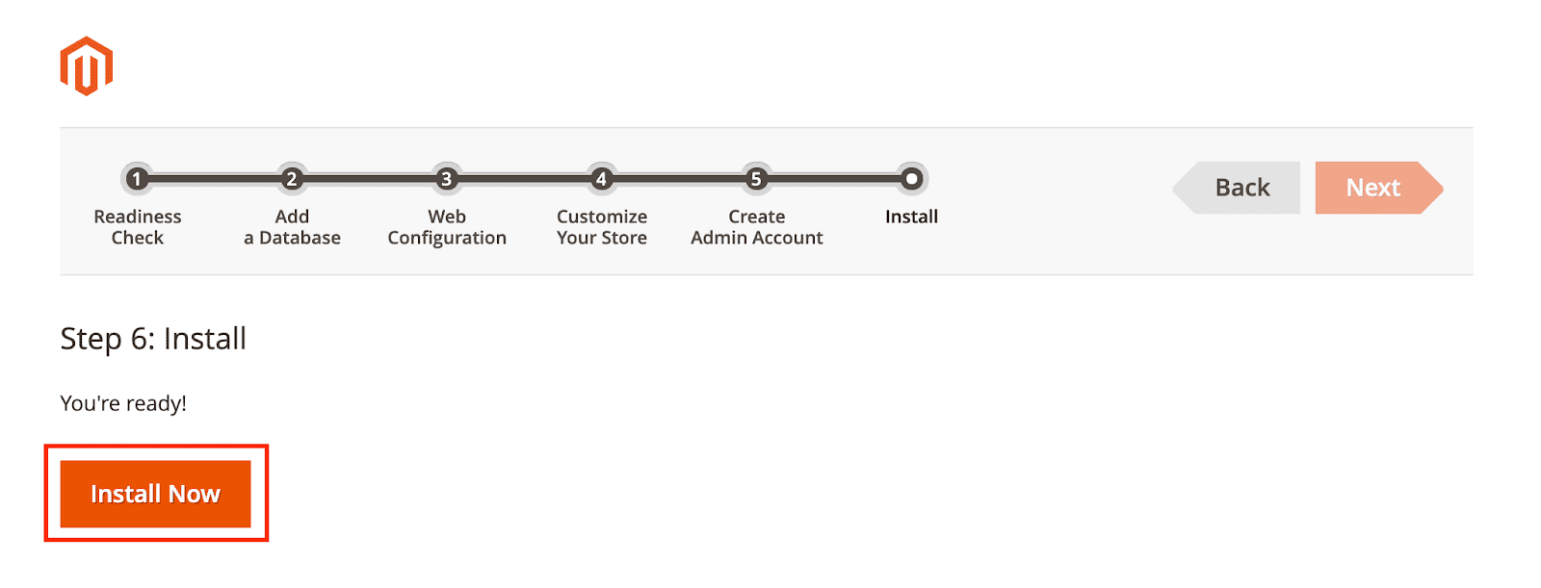Select step 2 circle in progress bar

pyautogui.click(x=292, y=179)
